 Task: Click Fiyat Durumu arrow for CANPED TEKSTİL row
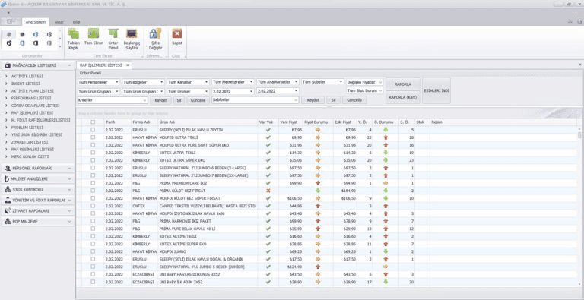[x=318, y=206]
